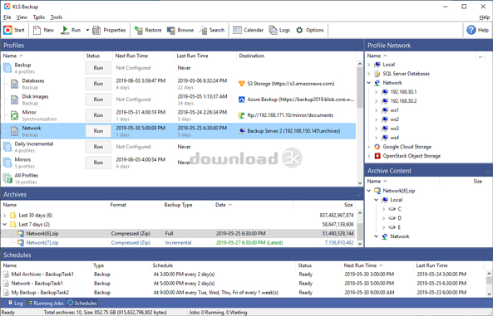Screen dimensions: 493x316
Task: Run the Network backup profile
Action: tap(98, 131)
